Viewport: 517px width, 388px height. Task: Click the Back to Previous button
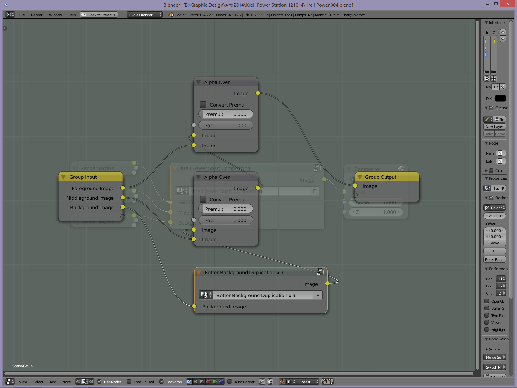[99, 15]
